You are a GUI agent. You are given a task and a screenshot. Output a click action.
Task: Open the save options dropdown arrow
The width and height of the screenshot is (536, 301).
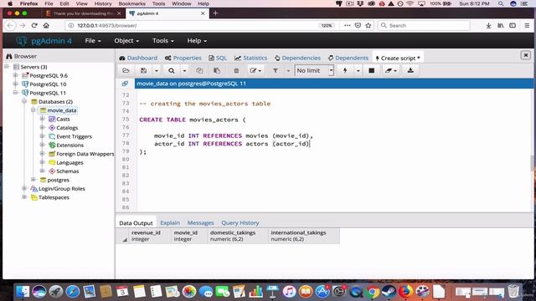(157, 70)
